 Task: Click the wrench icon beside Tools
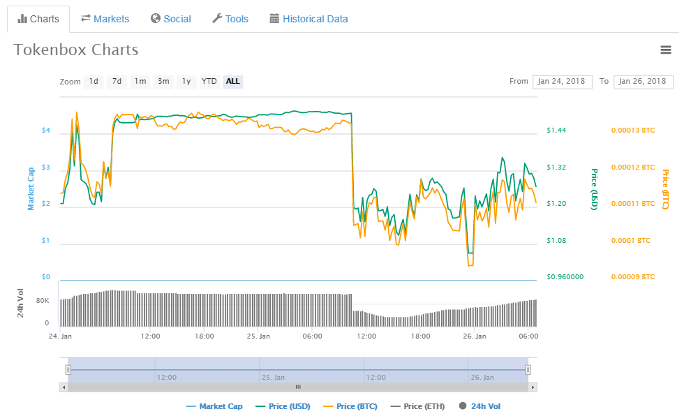(217, 18)
